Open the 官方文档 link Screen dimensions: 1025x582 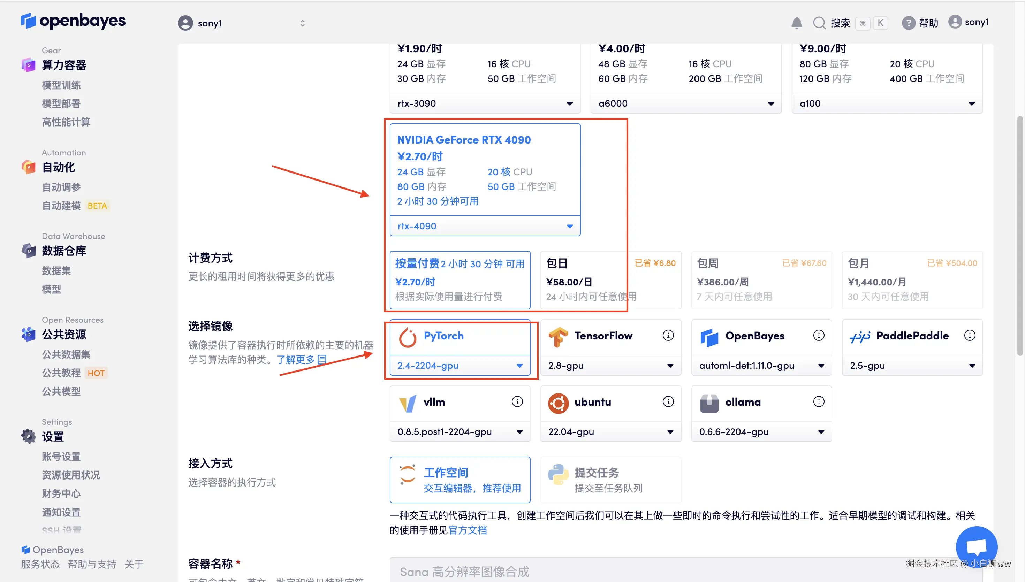(467, 530)
